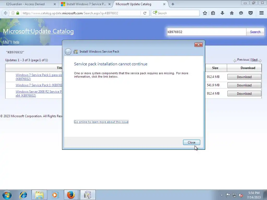Open the clock showing 5:54 PM
Image resolution: width=267 pixels, height=200 pixels.
pyautogui.click(x=254, y=195)
